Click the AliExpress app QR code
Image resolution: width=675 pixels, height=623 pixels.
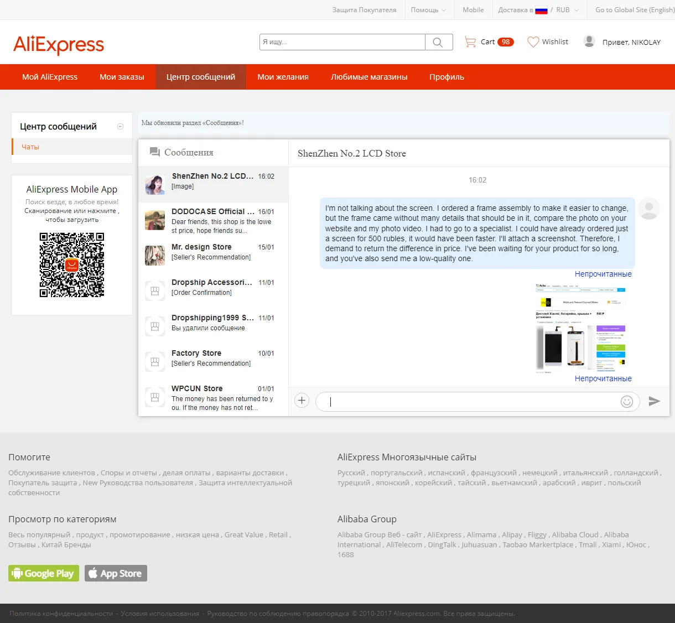coord(72,265)
